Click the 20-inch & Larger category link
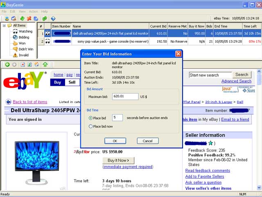 click(219, 102)
